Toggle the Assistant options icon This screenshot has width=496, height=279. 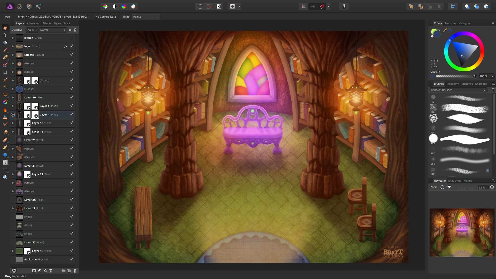click(344, 6)
